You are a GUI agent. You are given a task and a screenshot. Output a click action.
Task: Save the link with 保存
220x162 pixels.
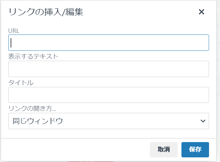[x=195, y=149]
